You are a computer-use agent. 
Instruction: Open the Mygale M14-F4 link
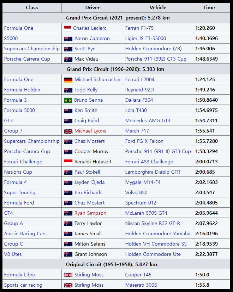pyautogui.click(x=143, y=182)
